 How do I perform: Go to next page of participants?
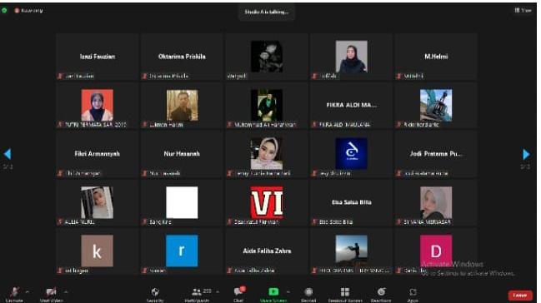coord(526,154)
